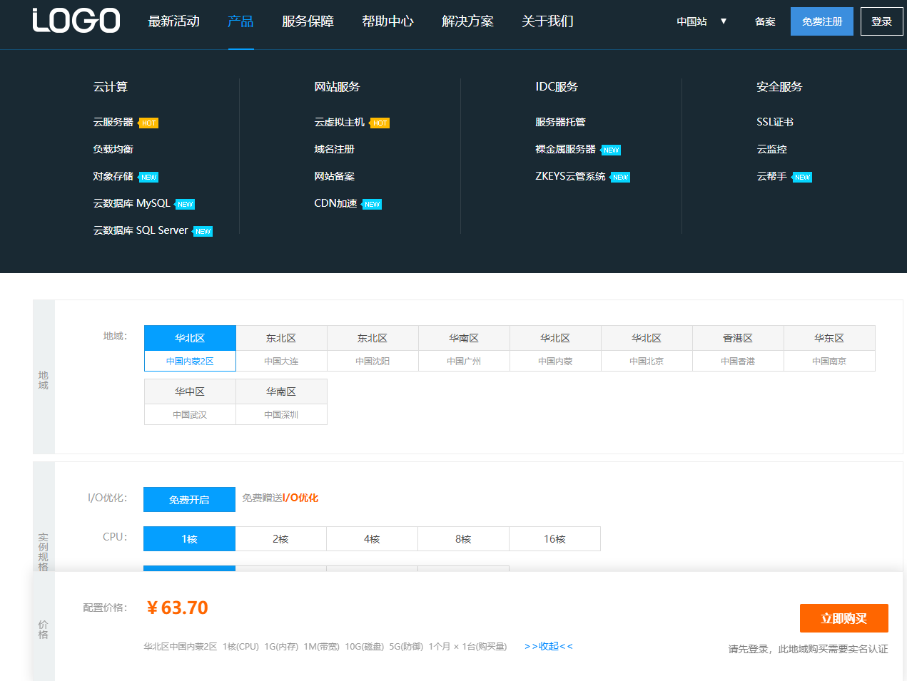Click the NEW badge beside 裸金属服务器
The image size is (907, 681).
(x=611, y=150)
